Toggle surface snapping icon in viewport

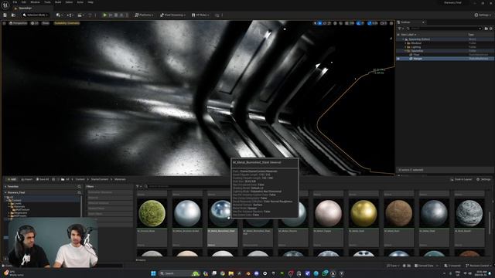341,23
